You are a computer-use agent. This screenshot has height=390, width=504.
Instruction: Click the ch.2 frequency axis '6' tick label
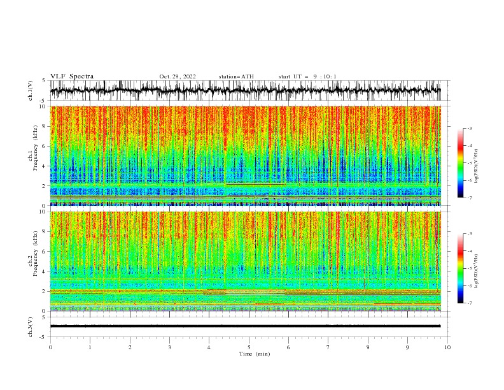point(45,252)
